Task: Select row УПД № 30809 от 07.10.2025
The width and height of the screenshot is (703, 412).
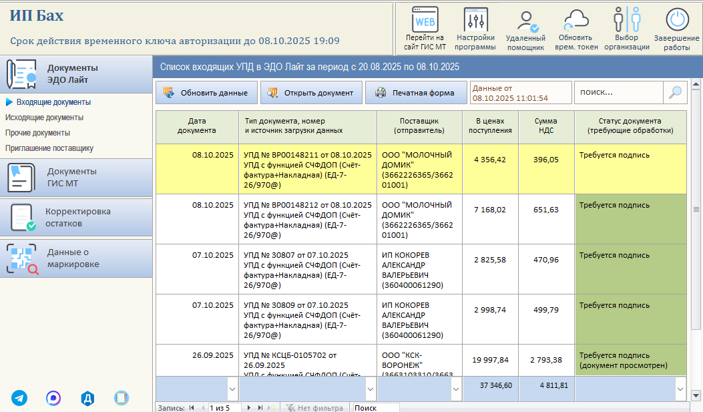Action: click(421, 319)
